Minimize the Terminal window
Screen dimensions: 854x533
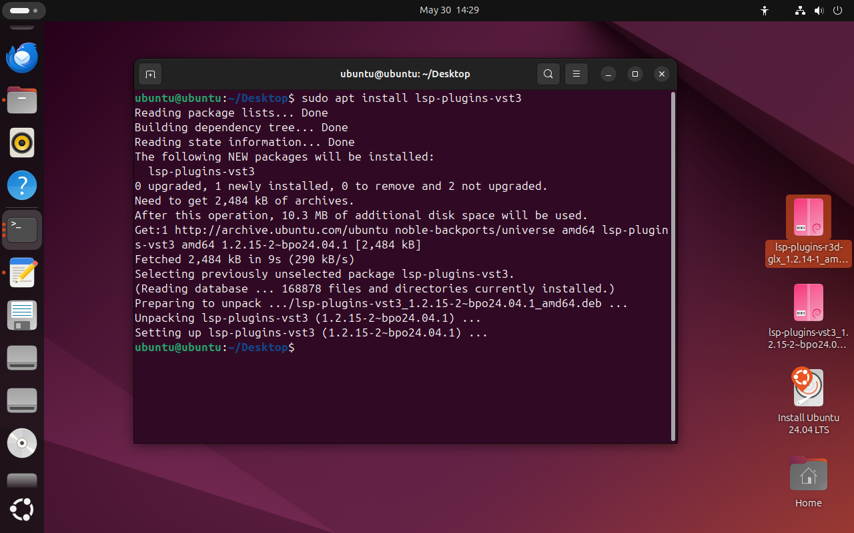[x=608, y=74]
